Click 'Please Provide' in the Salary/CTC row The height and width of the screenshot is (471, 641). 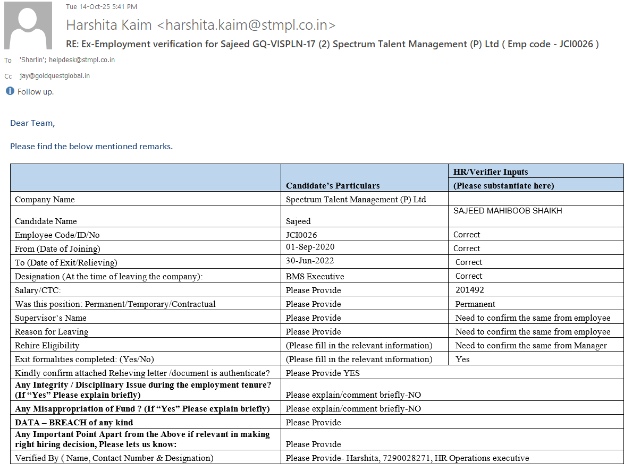click(x=314, y=290)
